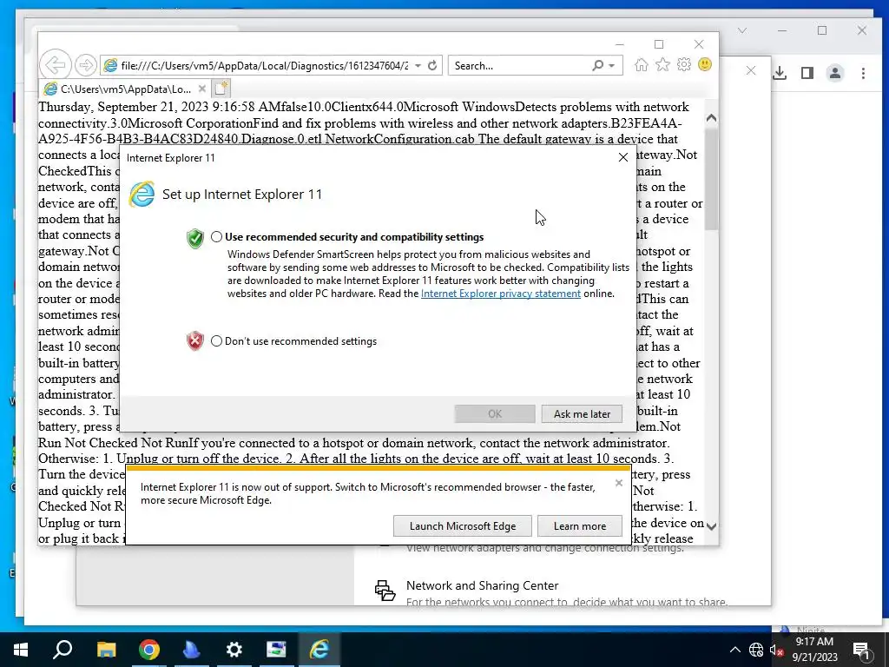Expand the address bar dropdown arrow
Image resolution: width=889 pixels, height=667 pixels.
click(418, 66)
